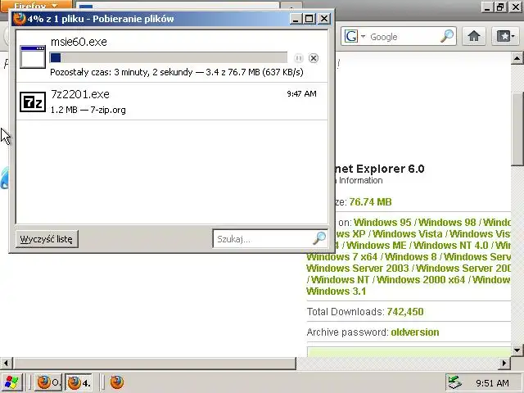This screenshot has height=393, width=524.
Task: Open the bookmarks star menu button
Action: tap(505, 36)
